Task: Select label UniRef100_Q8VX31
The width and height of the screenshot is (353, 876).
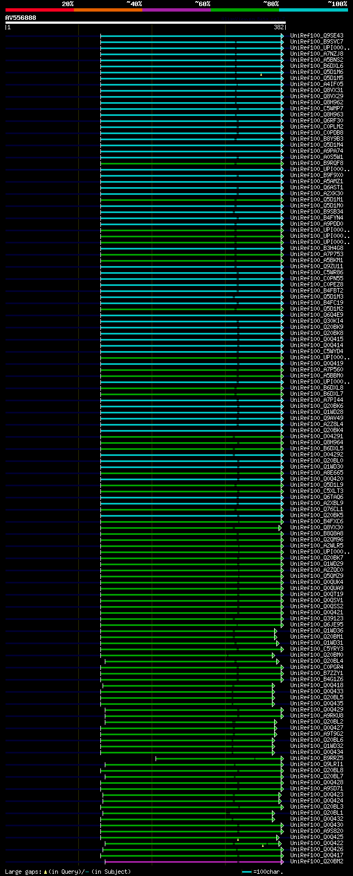Action: [317, 90]
